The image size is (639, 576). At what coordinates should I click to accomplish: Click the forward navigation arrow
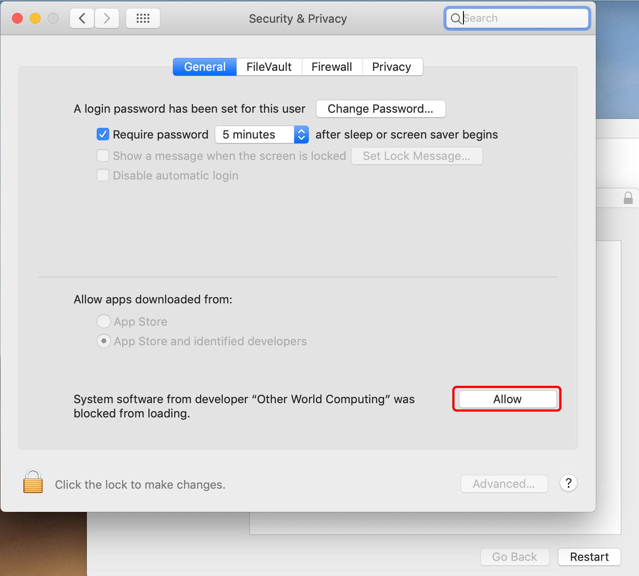[x=107, y=18]
